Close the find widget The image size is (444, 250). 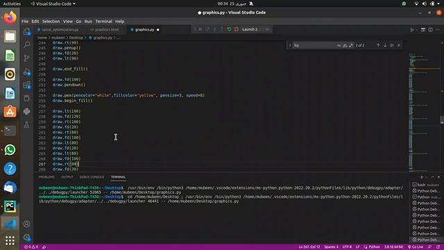click(x=399, y=45)
